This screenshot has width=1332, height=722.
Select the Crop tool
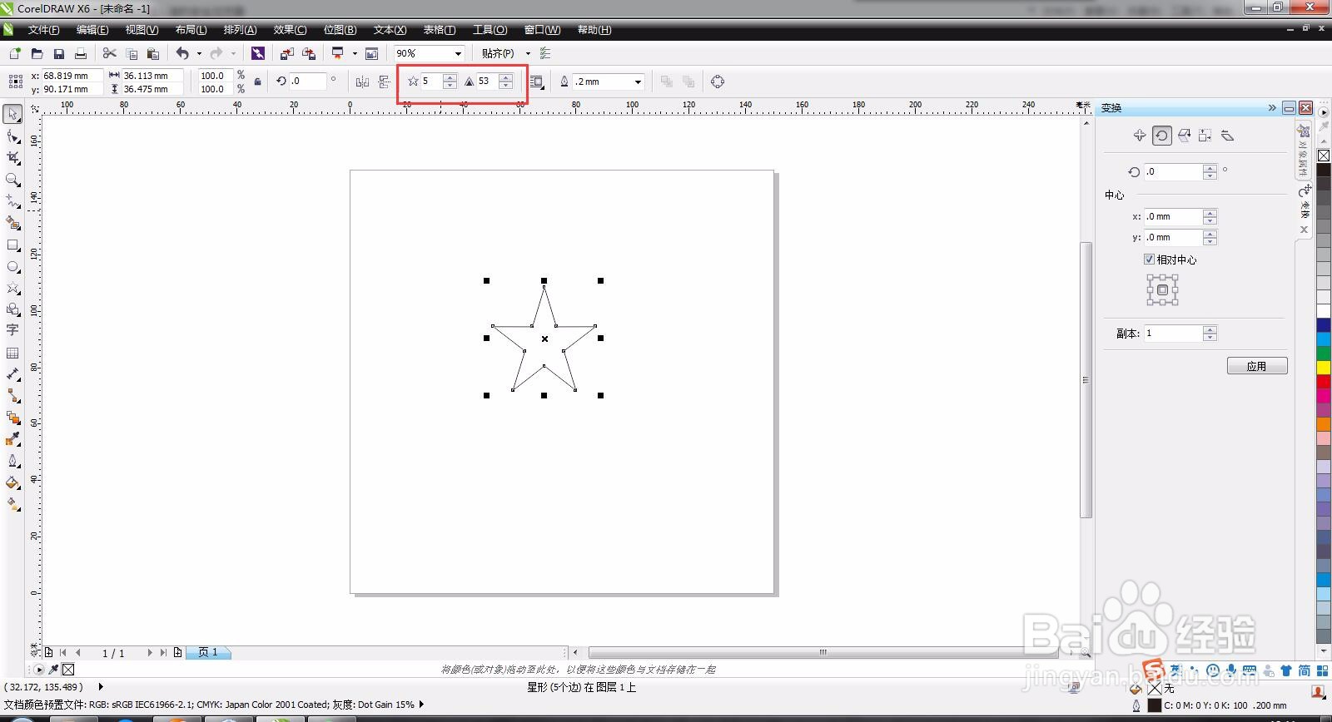[x=13, y=157]
